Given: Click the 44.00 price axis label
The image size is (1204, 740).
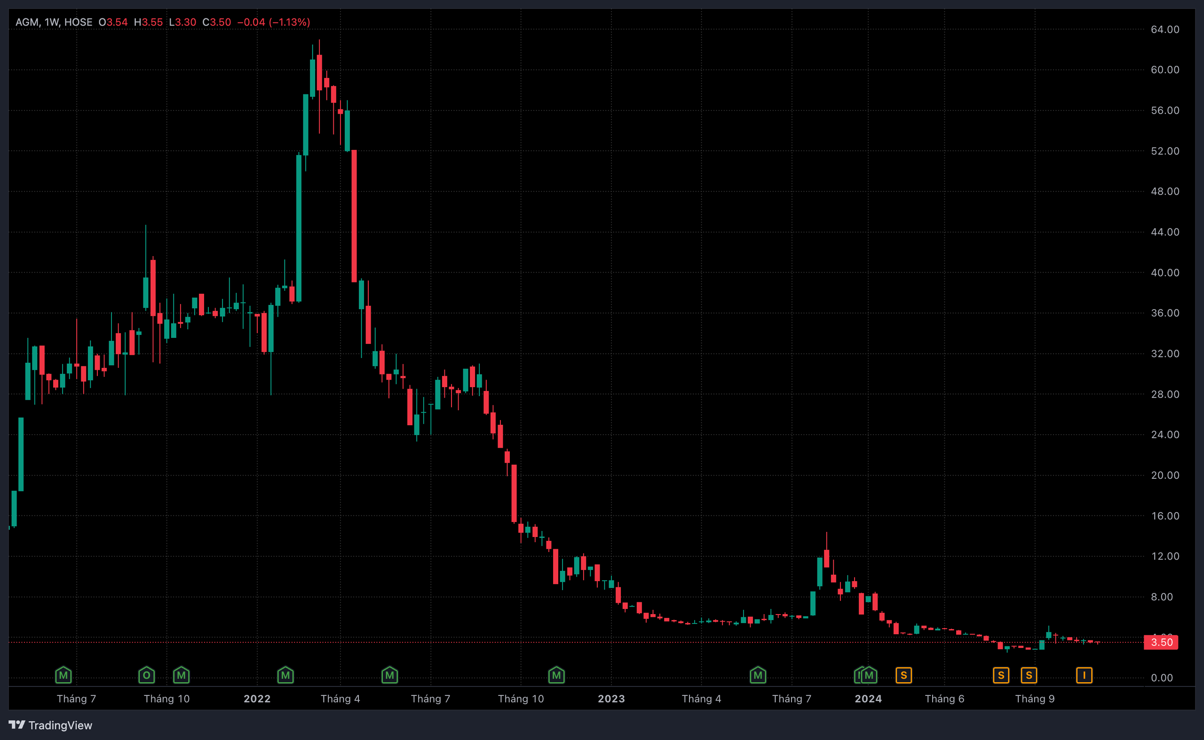Looking at the screenshot, I should (1165, 232).
